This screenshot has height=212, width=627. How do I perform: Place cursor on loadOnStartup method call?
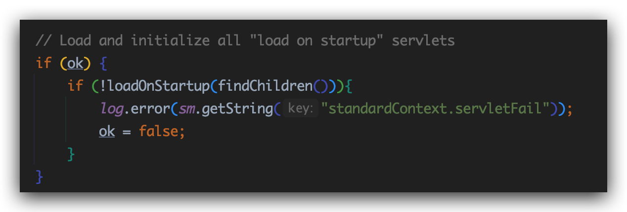(158, 86)
